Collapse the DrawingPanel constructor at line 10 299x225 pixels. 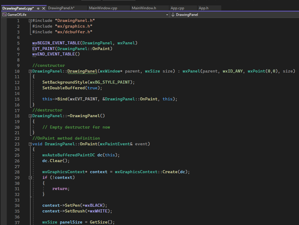30,71
